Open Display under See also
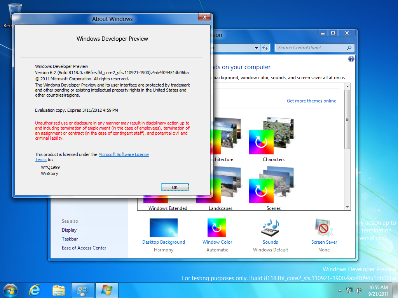 click(x=69, y=230)
